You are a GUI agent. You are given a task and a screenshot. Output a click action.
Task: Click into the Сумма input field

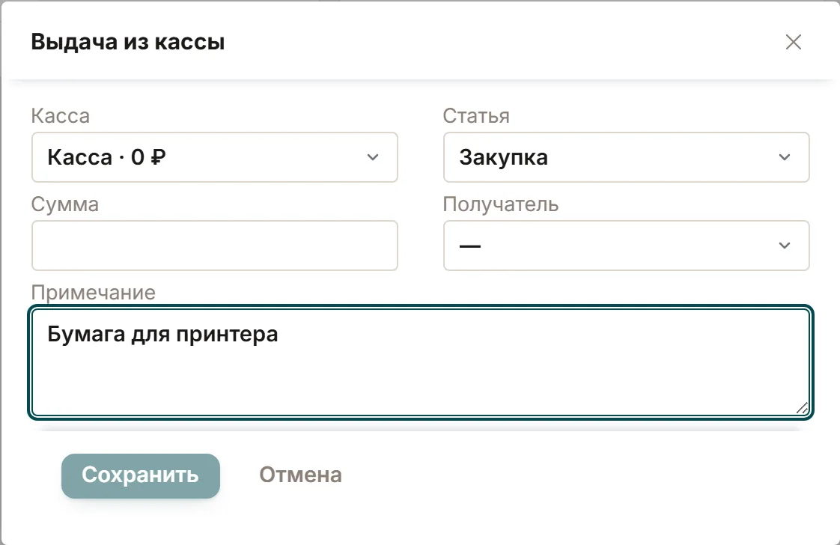[x=214, y=246]
